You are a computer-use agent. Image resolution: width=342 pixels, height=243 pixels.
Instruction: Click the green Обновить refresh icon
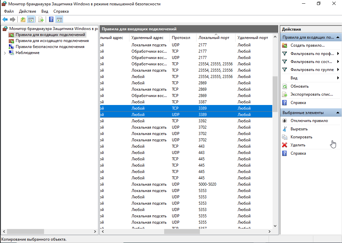tap(285, 86)
